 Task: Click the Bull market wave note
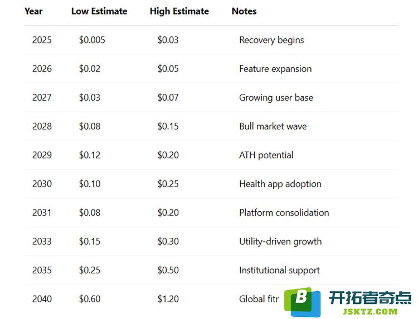273,126
